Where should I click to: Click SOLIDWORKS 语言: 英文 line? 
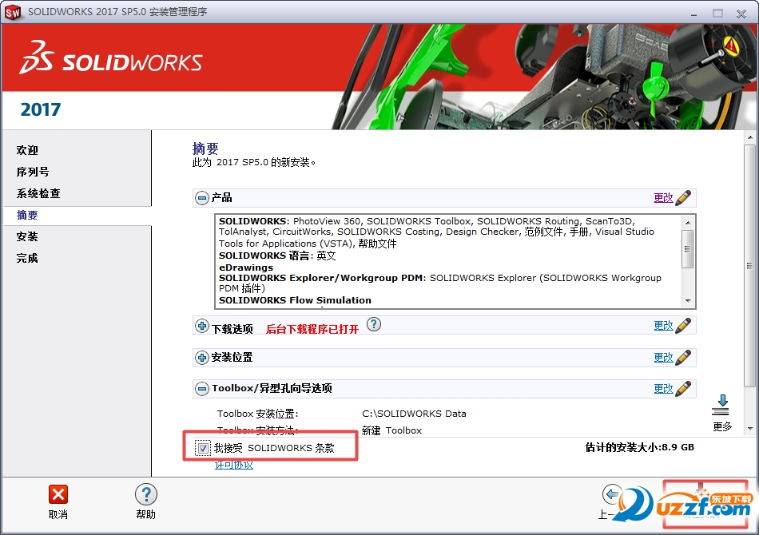[x=277, y=256]
